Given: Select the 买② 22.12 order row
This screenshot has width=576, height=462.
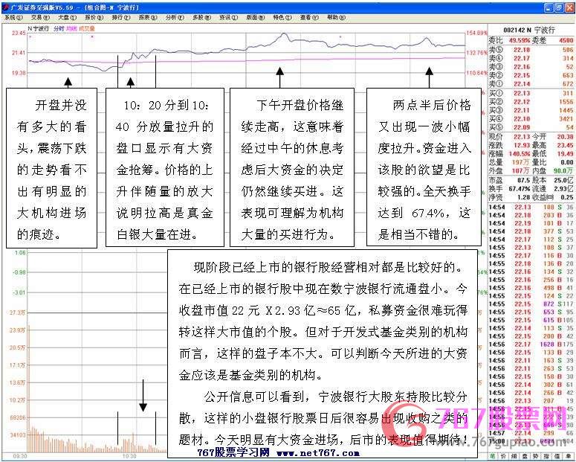Looking at the screenshot, I should click(531, 102).
